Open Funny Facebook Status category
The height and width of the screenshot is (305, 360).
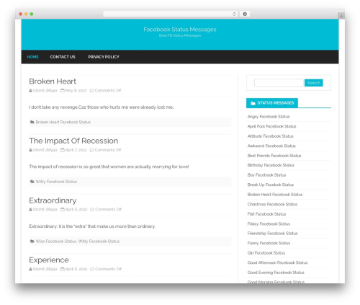(269, 243)
